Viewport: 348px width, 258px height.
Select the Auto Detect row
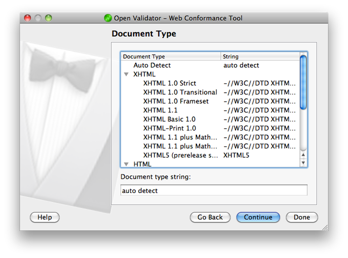pos(210,66)
